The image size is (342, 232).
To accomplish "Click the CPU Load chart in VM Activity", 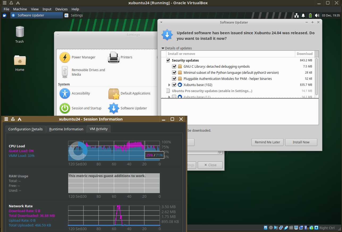I will [114, 151].
